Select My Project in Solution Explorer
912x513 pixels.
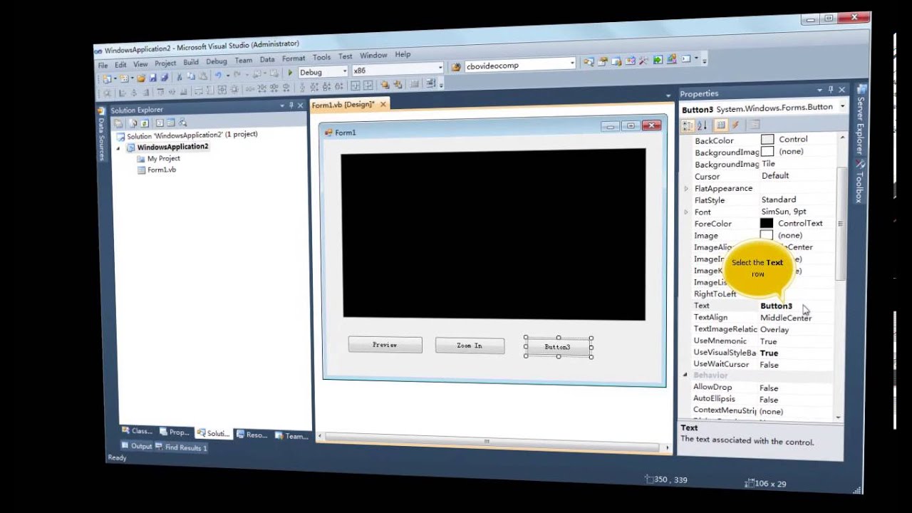coord(163,159)
